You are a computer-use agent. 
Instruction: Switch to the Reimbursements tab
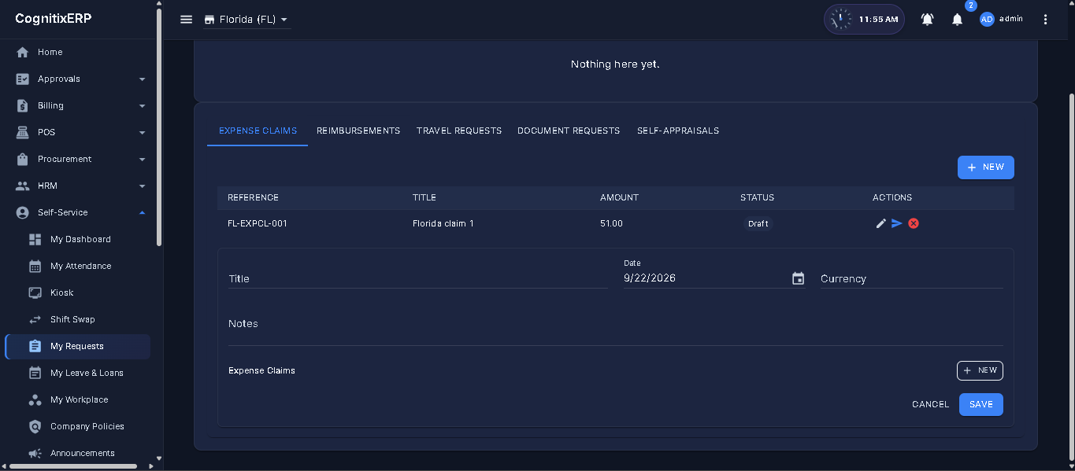[358, 131]
